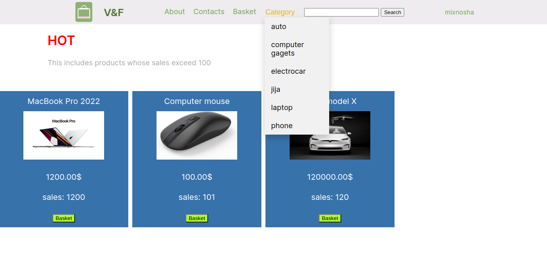Screen dimensions: 547x268
Task: Click the sales: 101 text
Action: [x=197, y=197]
